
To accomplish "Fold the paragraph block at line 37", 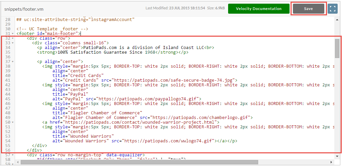I will tap(13, 62).
